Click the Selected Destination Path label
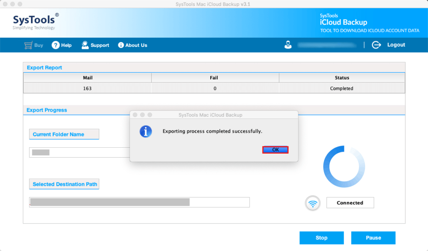 (64, 184)
